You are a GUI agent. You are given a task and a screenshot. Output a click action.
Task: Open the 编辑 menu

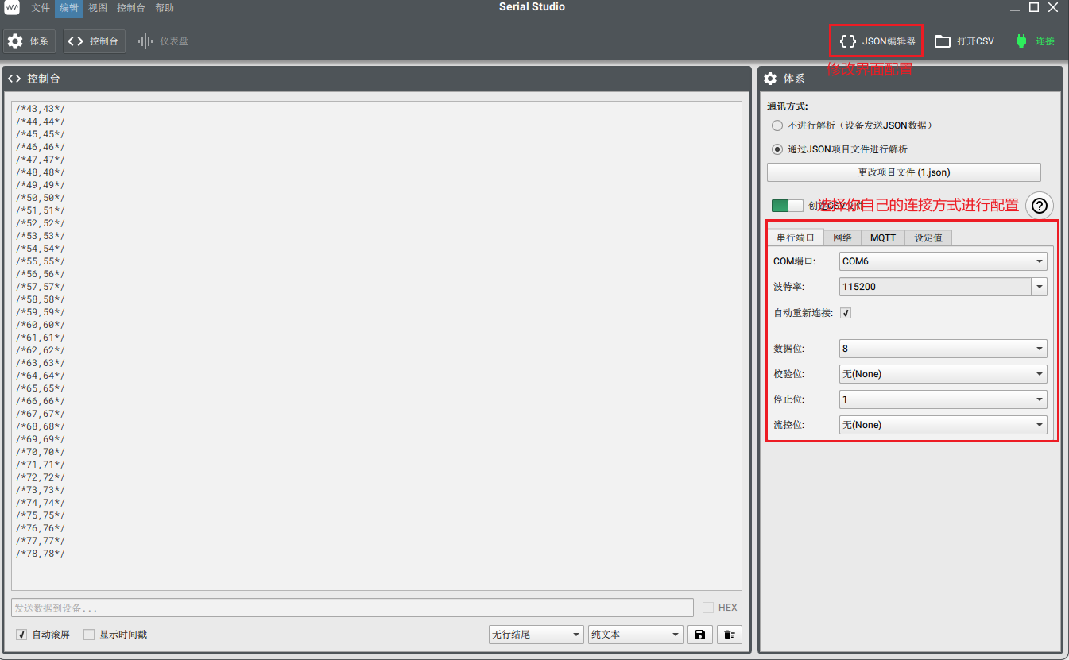coord(69,8)
